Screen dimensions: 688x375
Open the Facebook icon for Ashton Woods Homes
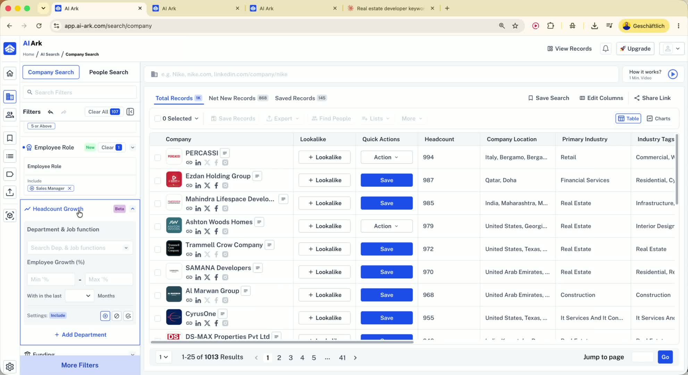[x=216, y=231]
